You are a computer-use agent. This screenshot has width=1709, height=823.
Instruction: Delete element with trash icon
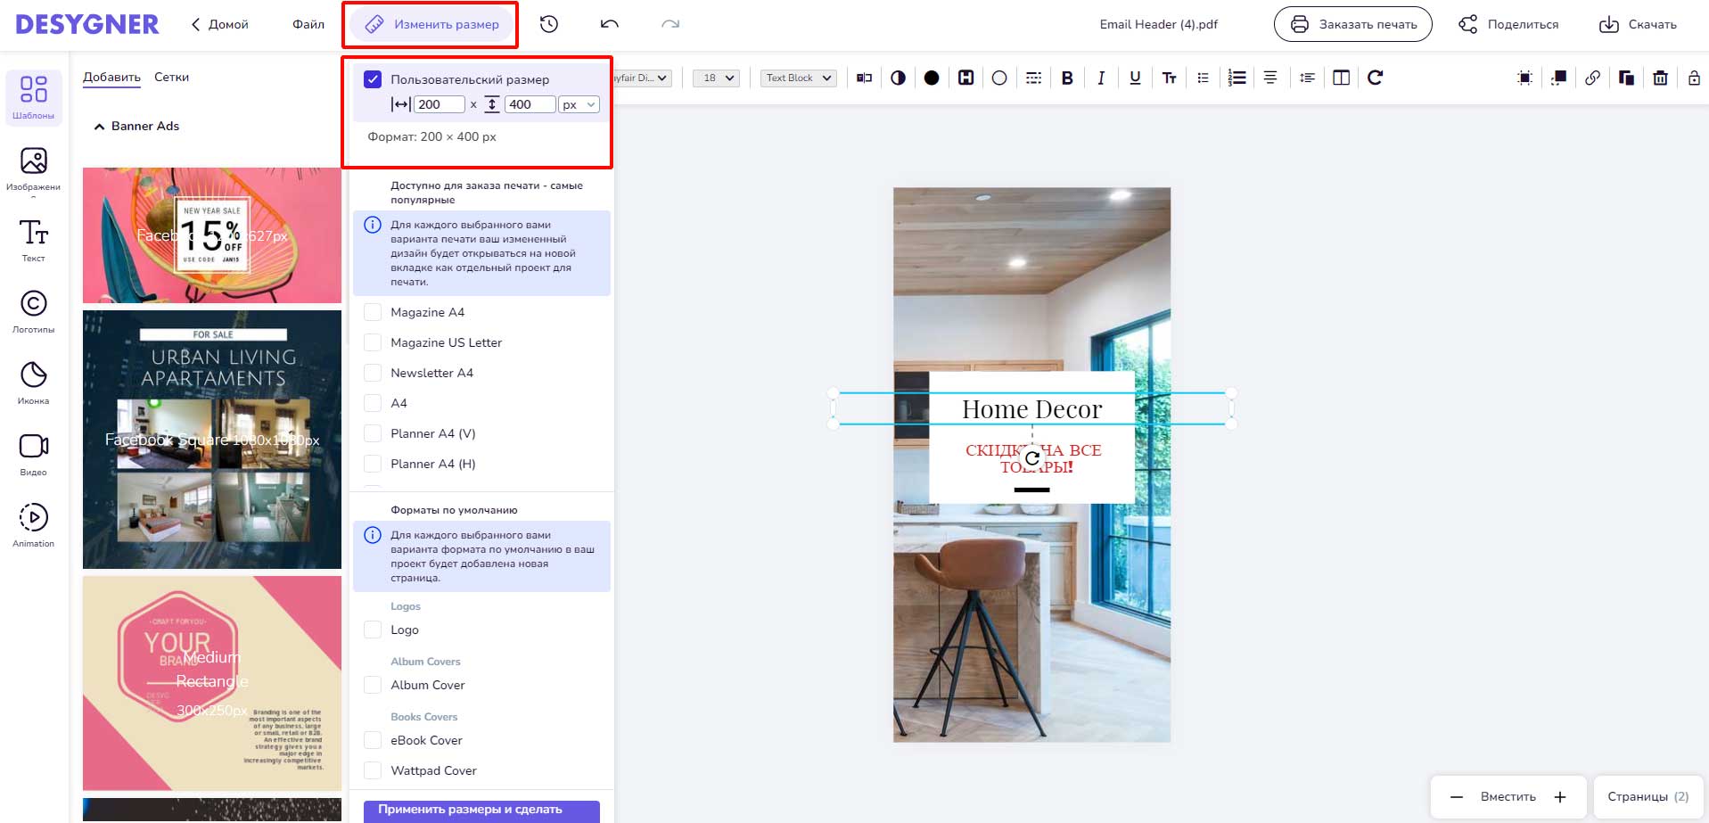[1660, 78]
